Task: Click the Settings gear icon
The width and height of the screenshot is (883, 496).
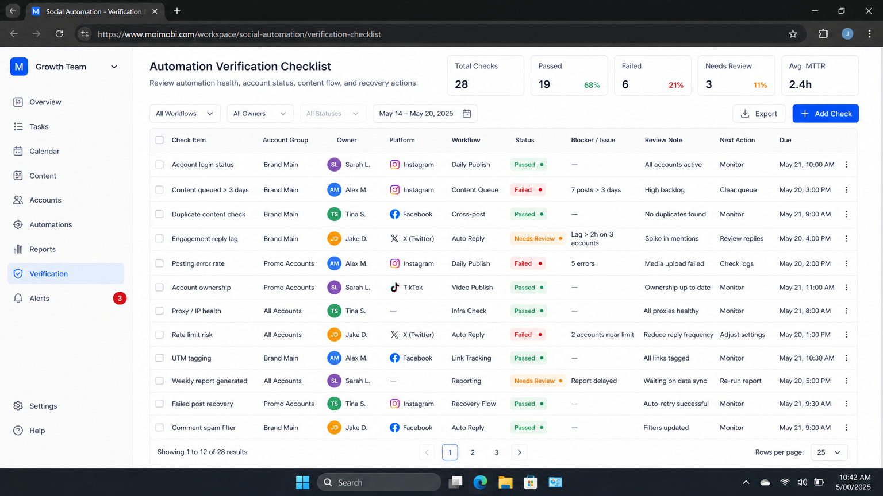Action: (x=18, y=406)
